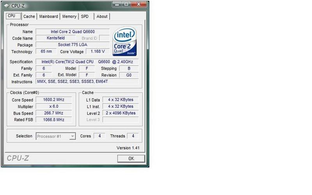The width and height of the screenshot is (312, 195).
Task: Click the Core Voltage value 1.168 V
Action: tap(98, 51)
